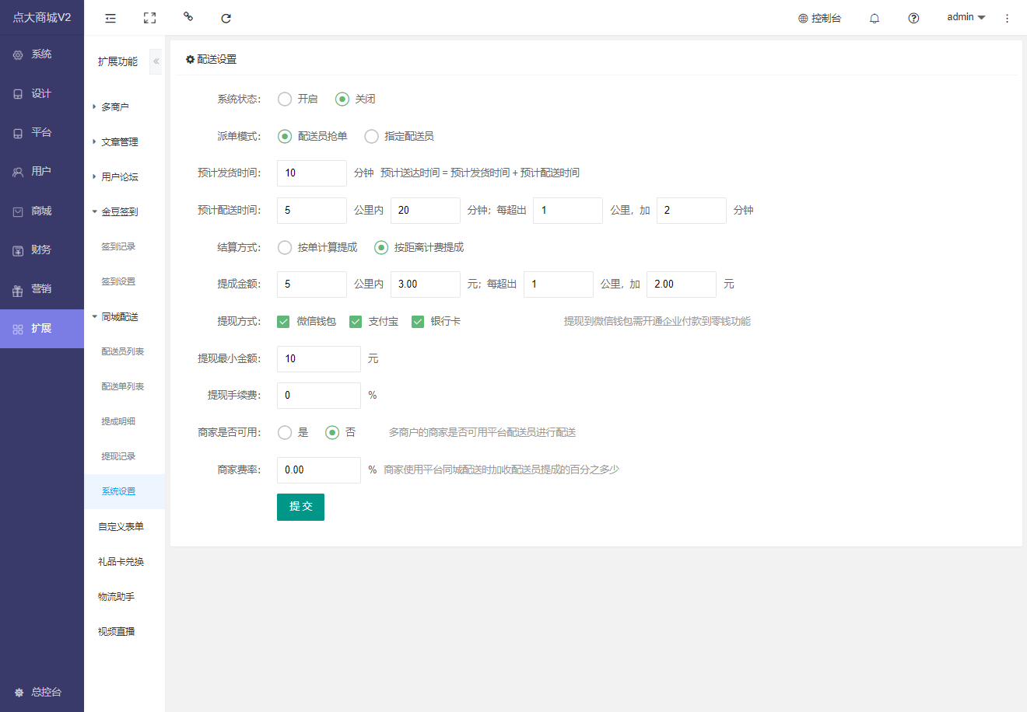The width and height of the screenshot is (1027, 712).
Task: Open 配送单列表 submenu item
Action: 124,386
